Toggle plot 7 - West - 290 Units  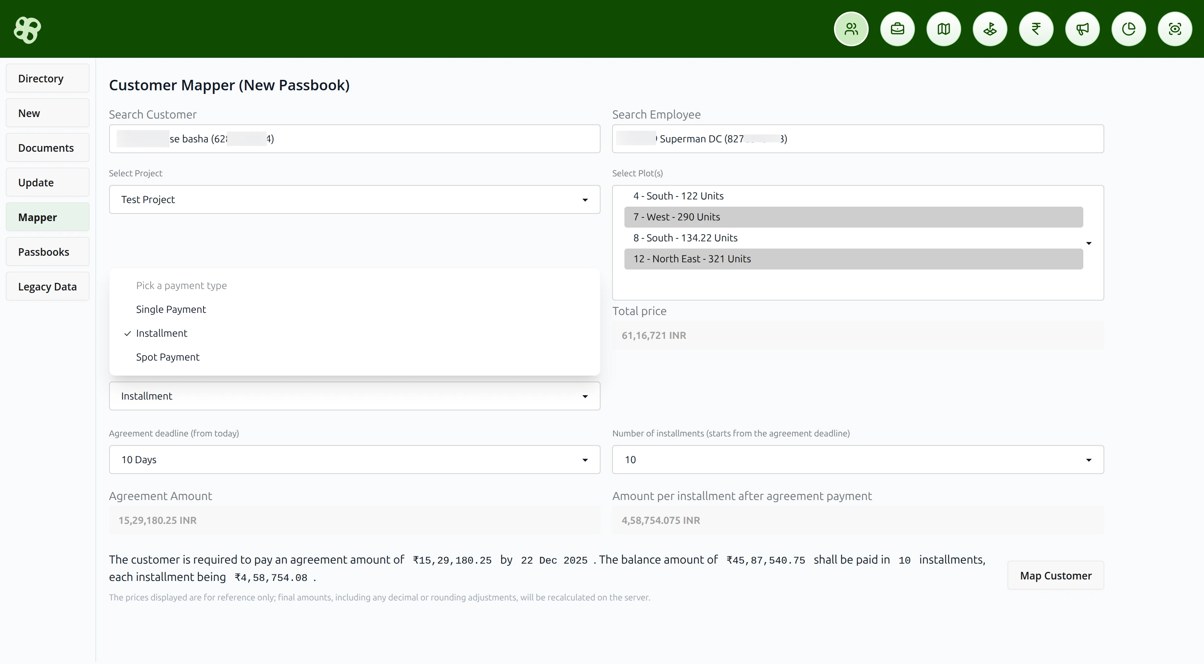click(x=853, y=217)
